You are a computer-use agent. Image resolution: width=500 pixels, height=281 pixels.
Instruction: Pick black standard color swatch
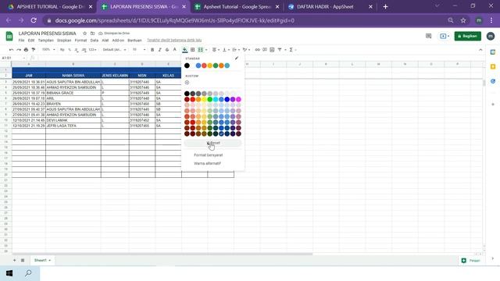click(187, 66)
